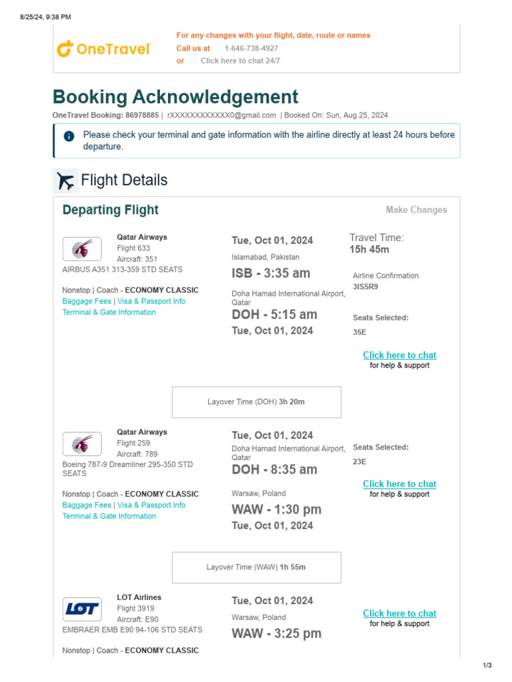Click the airplane icon next to Flight Details
Screen dimensions: 512x682
65,180
